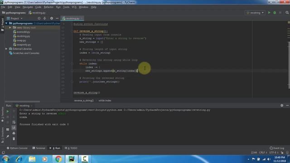The height and width of the screenshot is (163, 290).
Task: Click the editor vertical scrollbar
Action: 289,65
